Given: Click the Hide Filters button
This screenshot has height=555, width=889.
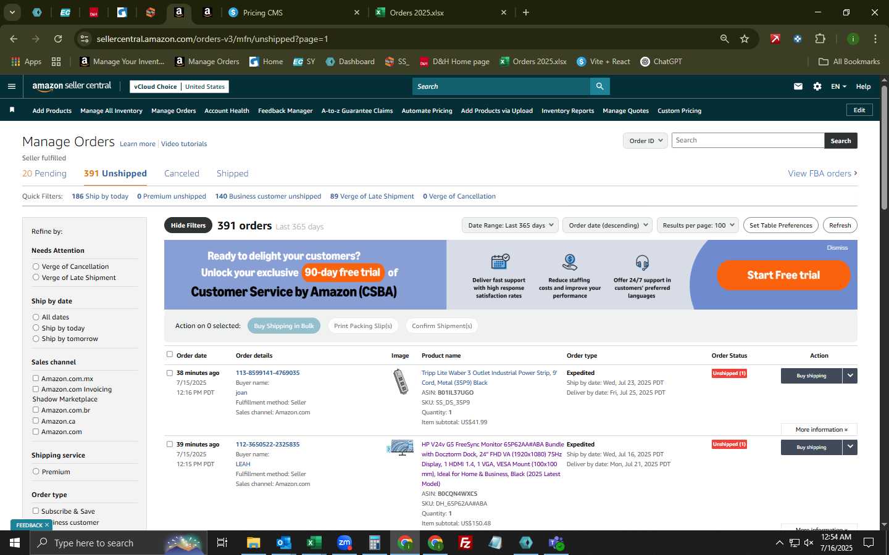Looking at the screenshot, I should point(188,225).
